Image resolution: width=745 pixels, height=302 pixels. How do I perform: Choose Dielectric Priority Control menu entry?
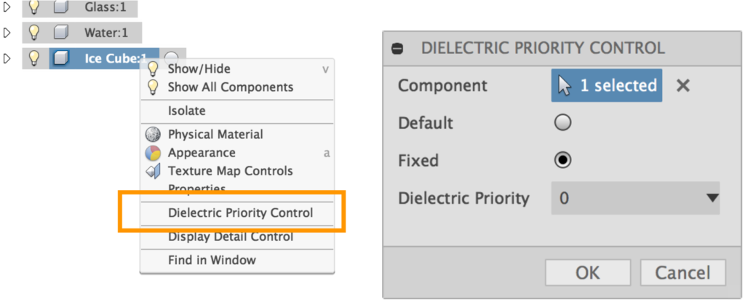pyautogui.click(x=240, y=213)
